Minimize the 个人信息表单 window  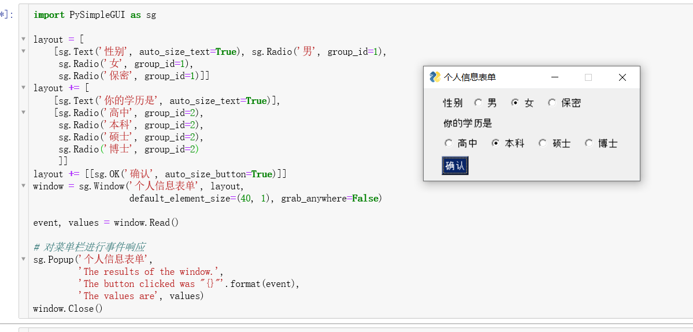point(555,77)
